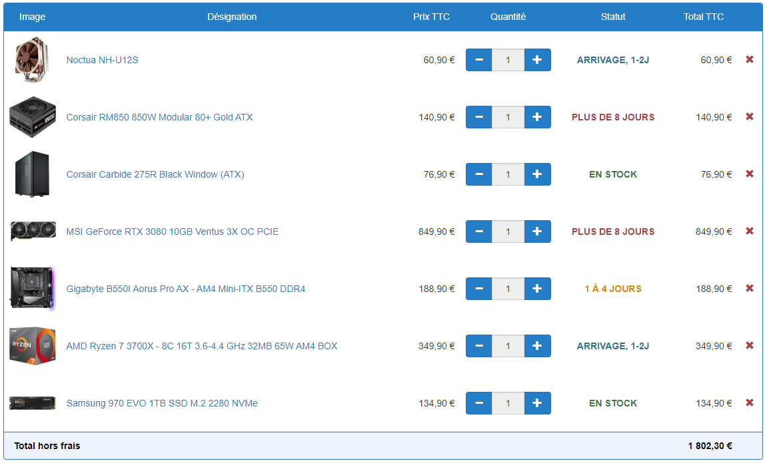Click the Corsair Carbide case thumbnail
Screen dimensions: 765x463
coord(32,174)
